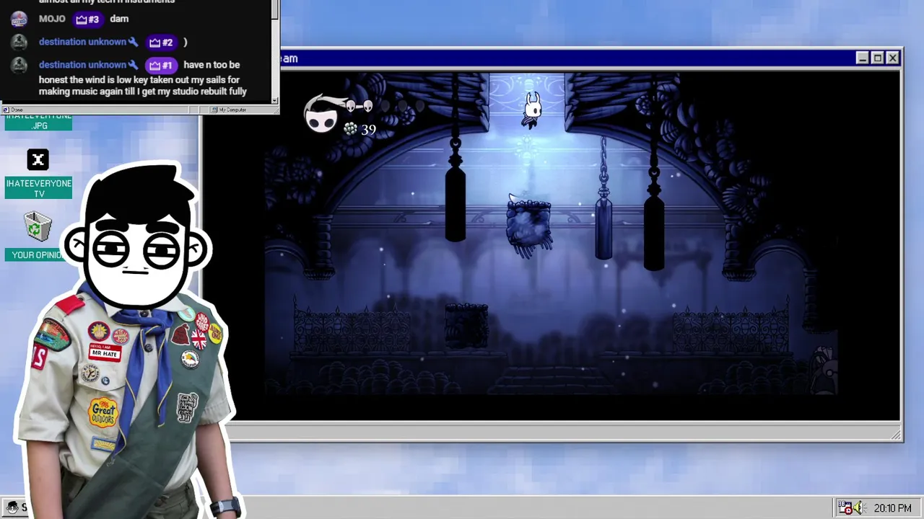Click the crown #1 badge
Viewport: 924px width, 519px height.
coord(161,66)
